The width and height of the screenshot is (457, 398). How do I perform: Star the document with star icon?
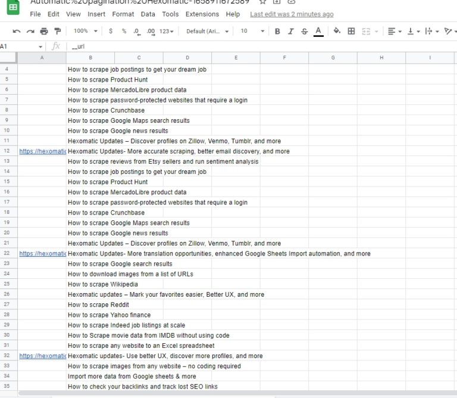(x=262, y=2)
